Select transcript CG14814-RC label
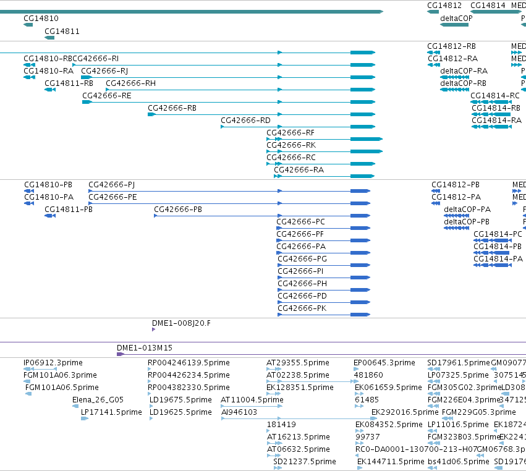Image resolution: width=526 pixels, height=471 pixels. pyautogui.click(x=495, y=96)
